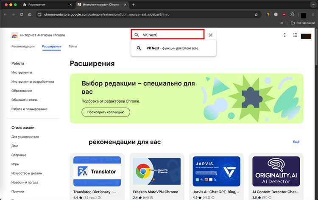Click the Ещё link for recommendations
The height and width of the screenshot is (200, 318).
pyautogui.click(x=296, y=142)
